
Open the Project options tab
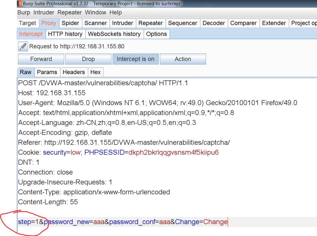click(303, 23)
